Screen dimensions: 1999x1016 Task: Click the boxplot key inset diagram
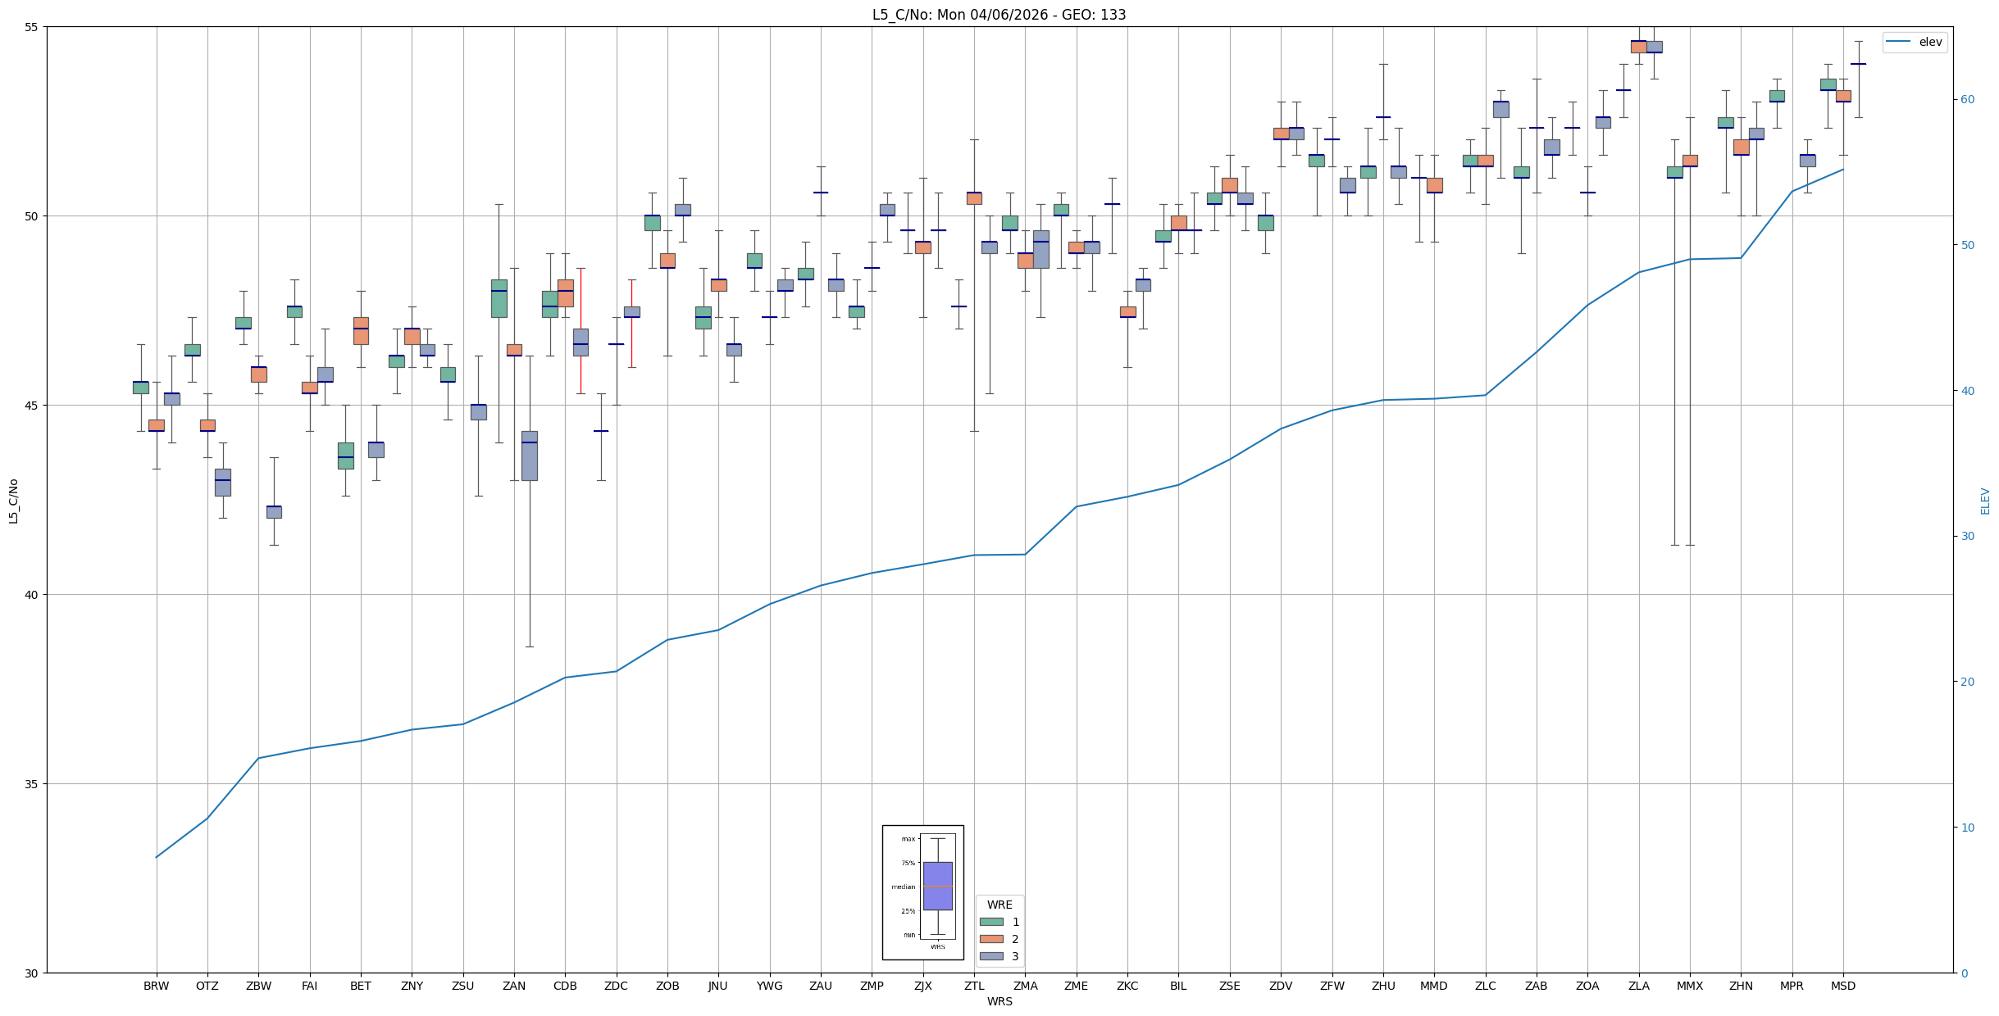(x=922, y=892)
